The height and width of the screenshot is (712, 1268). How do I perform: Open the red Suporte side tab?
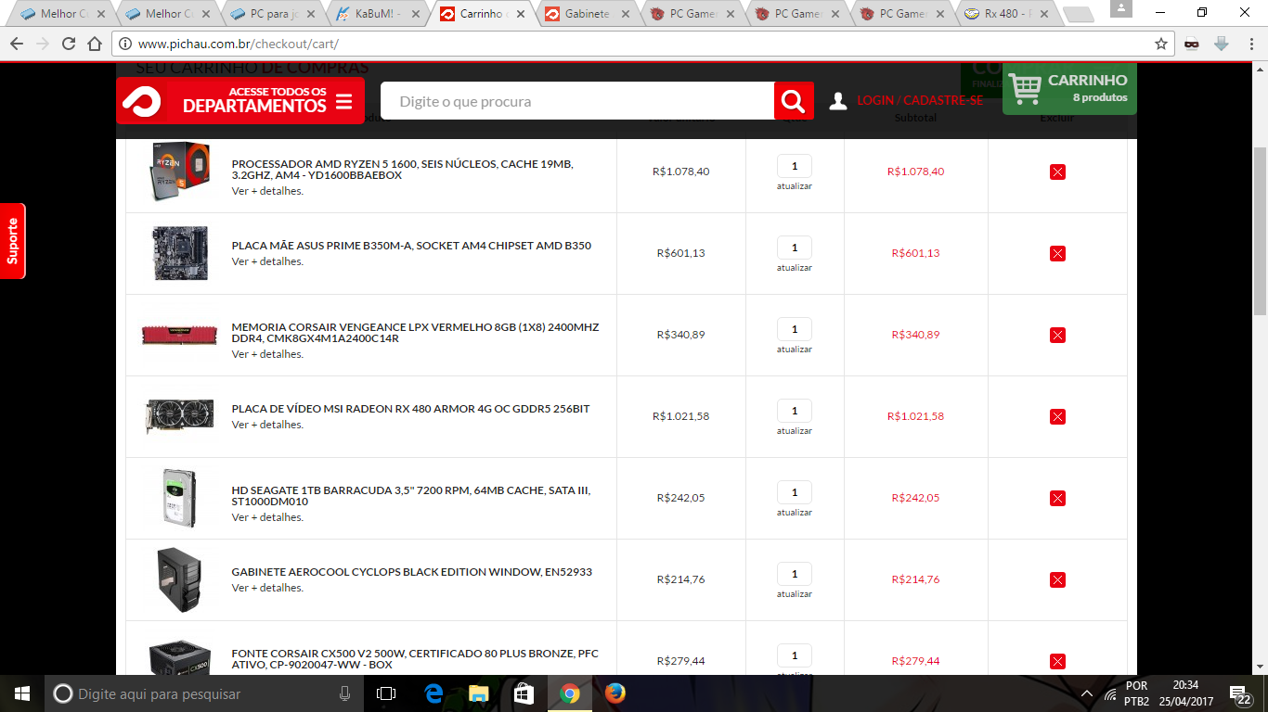[x=12, y=241]
